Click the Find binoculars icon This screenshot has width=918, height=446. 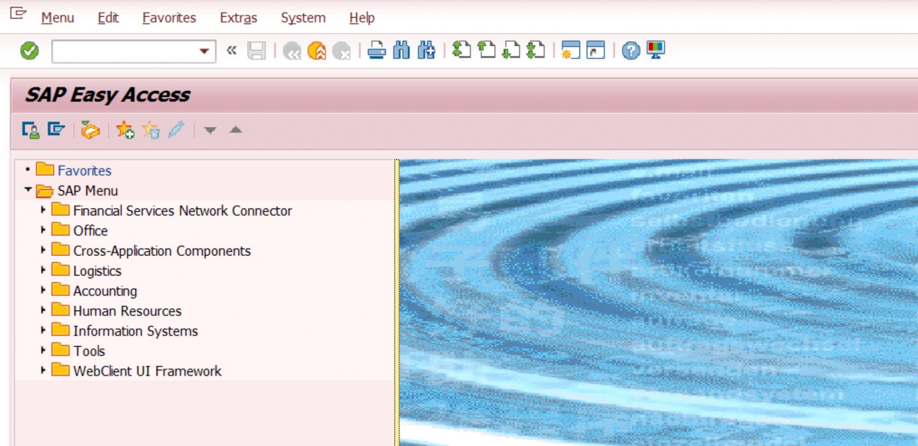401,51
